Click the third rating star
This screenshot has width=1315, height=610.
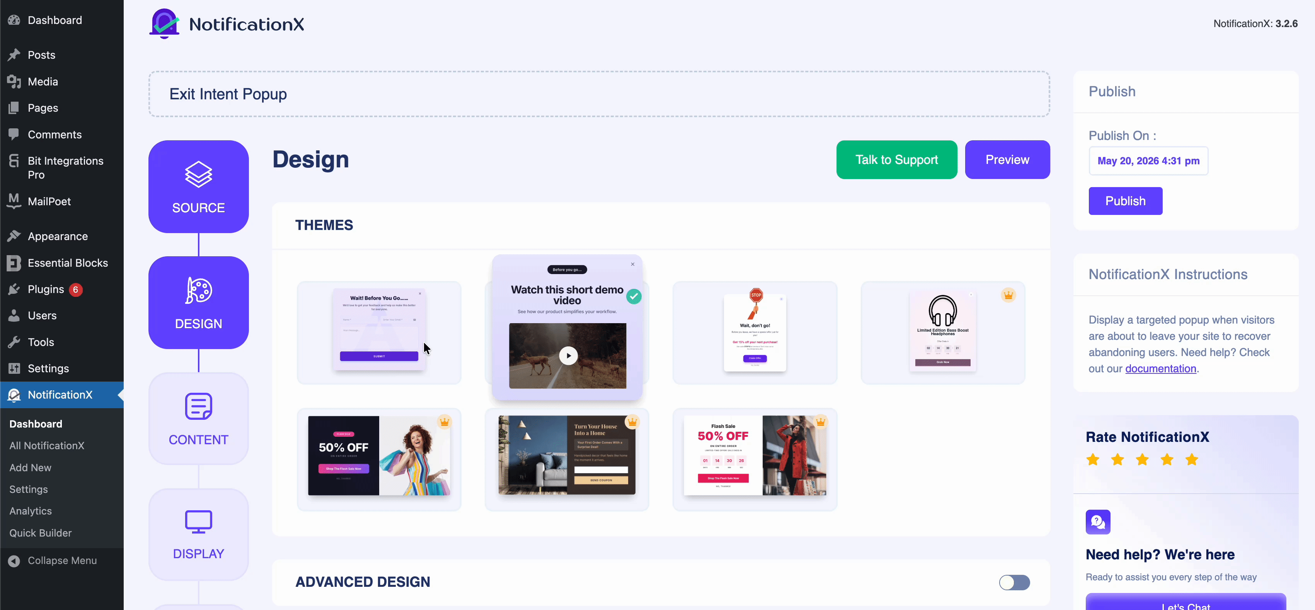(x=1143, y=459)
